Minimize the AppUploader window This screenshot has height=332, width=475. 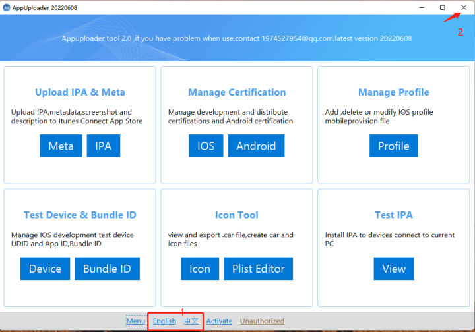click(422, 7)
